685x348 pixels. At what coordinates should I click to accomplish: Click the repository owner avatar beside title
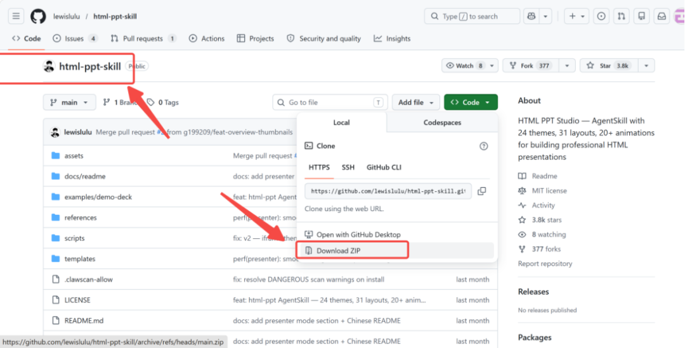49,67
